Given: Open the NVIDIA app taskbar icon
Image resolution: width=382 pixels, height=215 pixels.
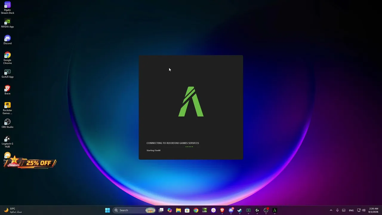Looking at the screenshot, I should coord(205,210).
